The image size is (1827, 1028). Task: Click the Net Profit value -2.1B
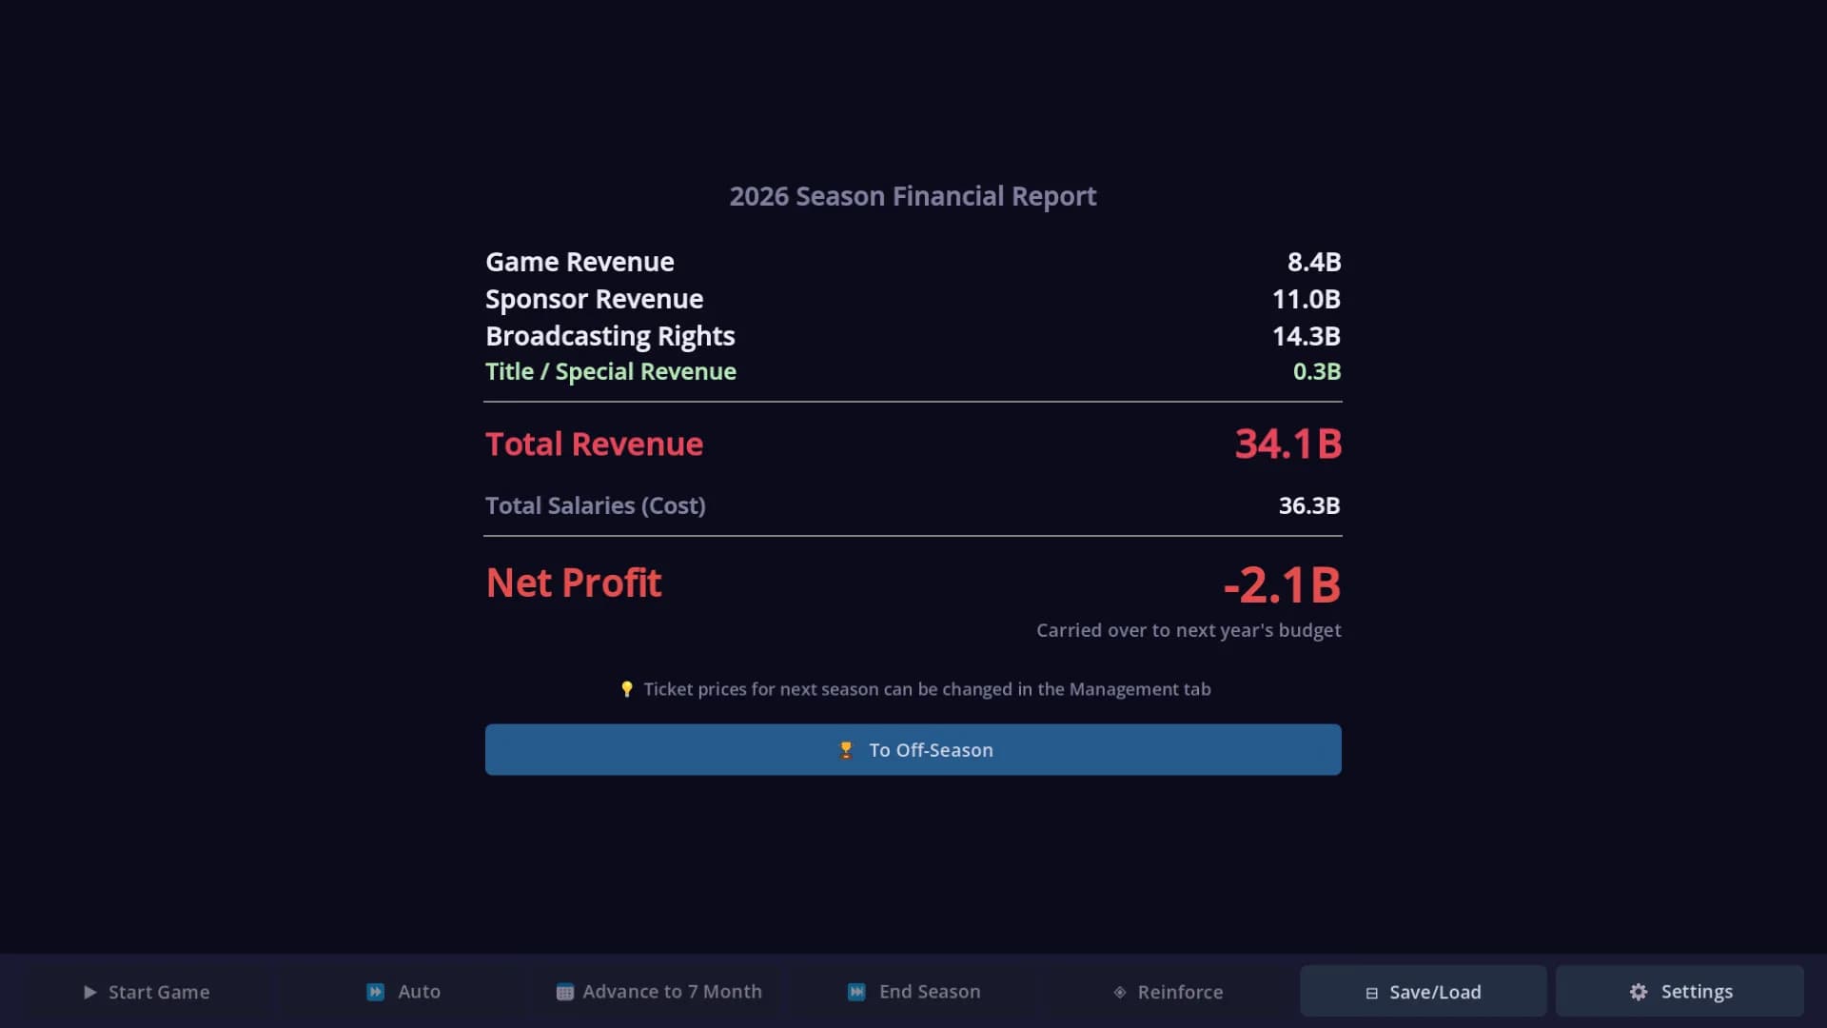[x=1282, y=584]
